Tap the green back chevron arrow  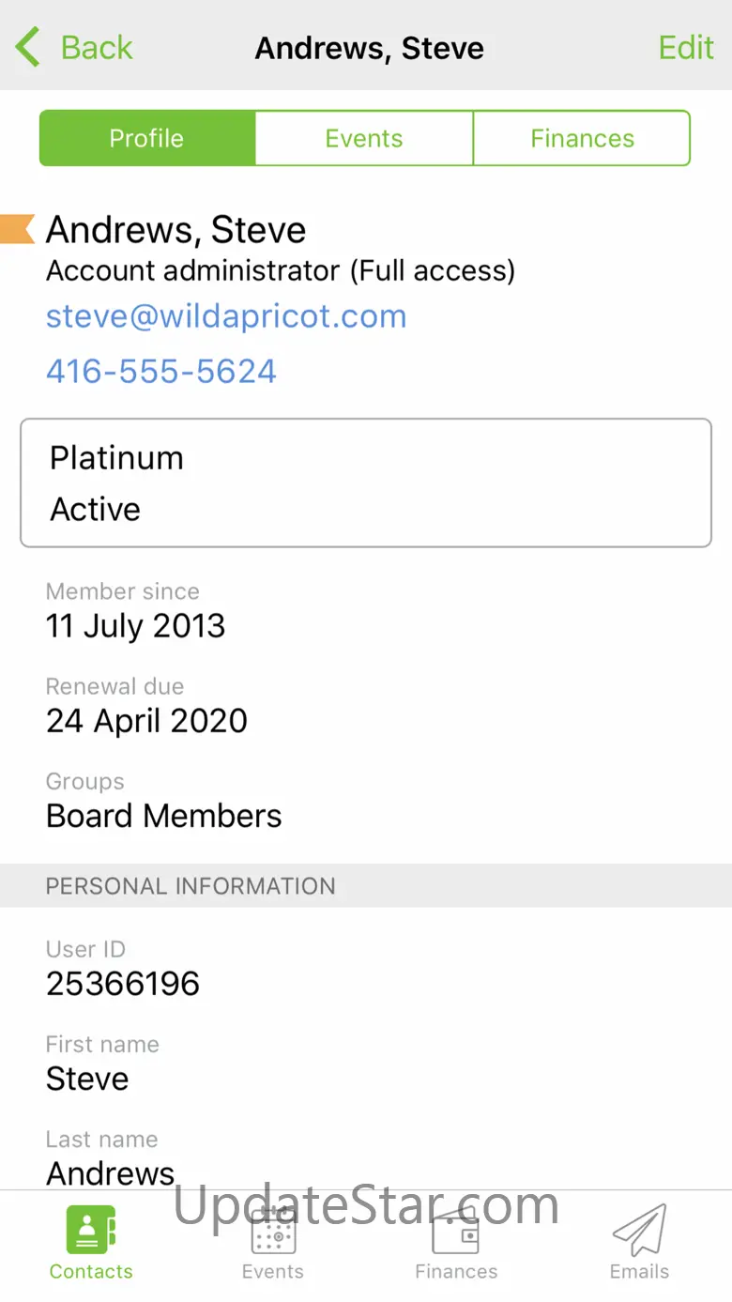pos(29,47)
